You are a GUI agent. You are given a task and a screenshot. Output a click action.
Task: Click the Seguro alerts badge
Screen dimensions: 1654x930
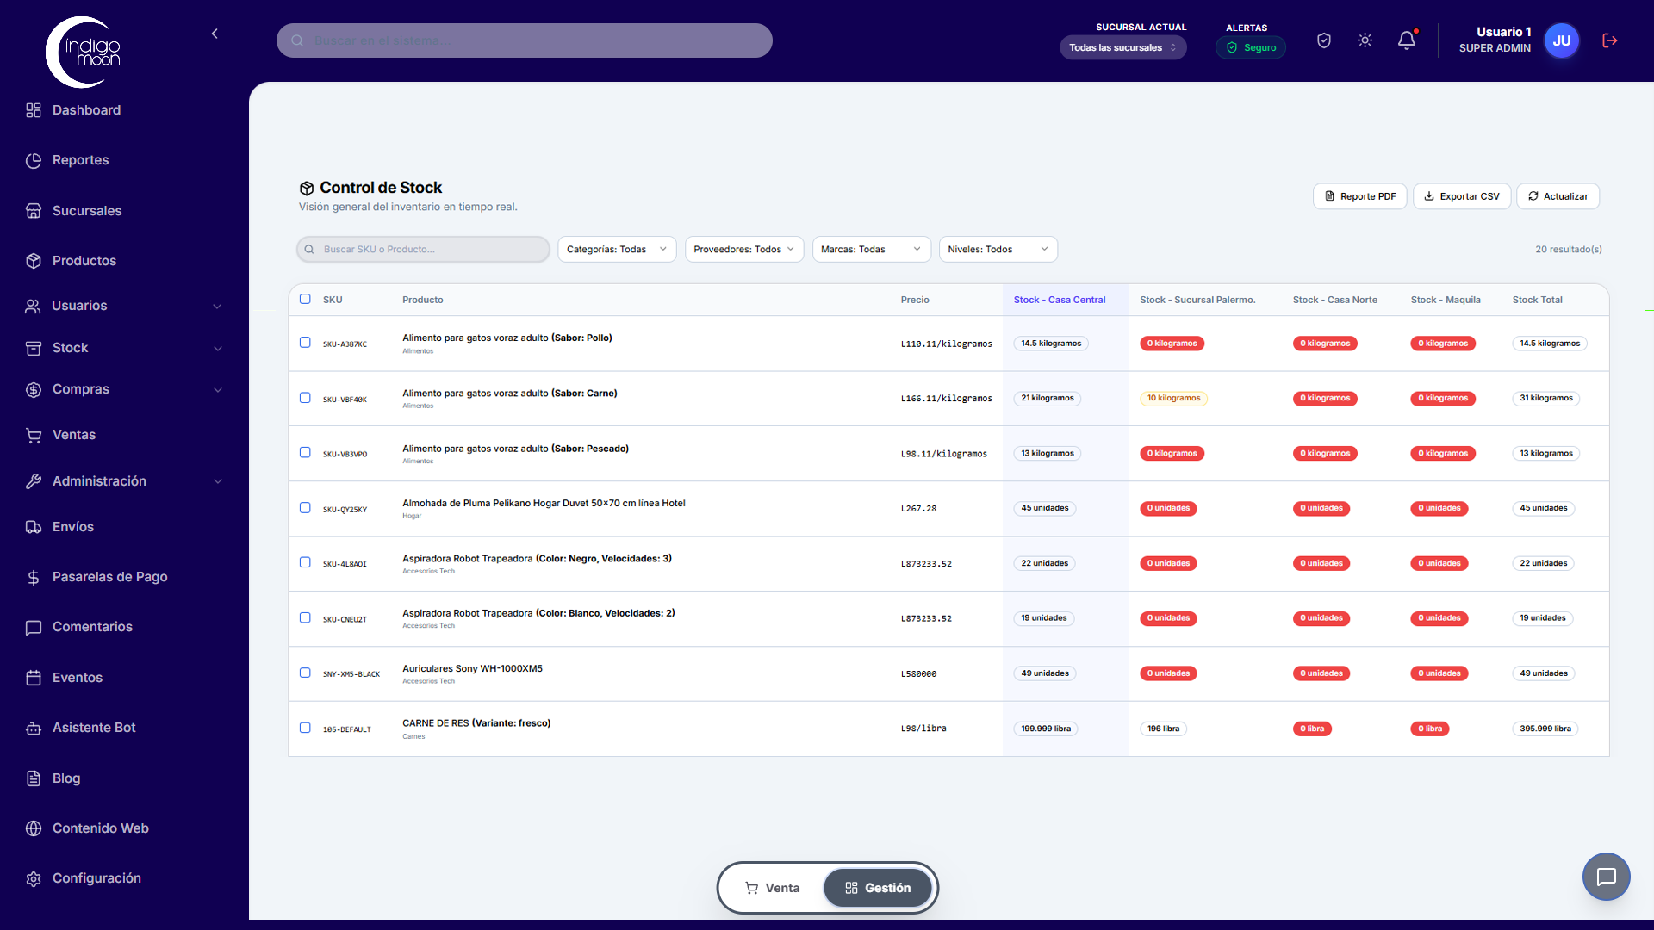pyautogui.click(x=1251, y=47)
